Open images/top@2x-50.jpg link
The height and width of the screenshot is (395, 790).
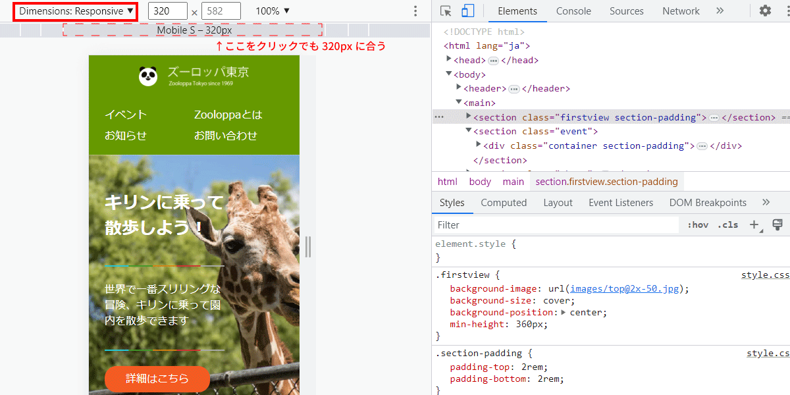click(x=625, y=289)
